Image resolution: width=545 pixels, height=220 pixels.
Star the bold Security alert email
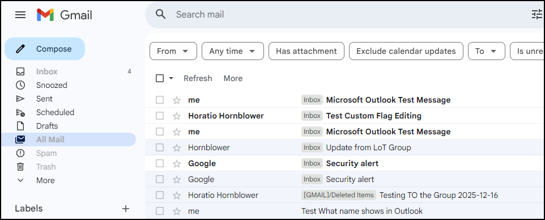177,164
